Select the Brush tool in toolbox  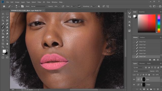pos(3,27)
